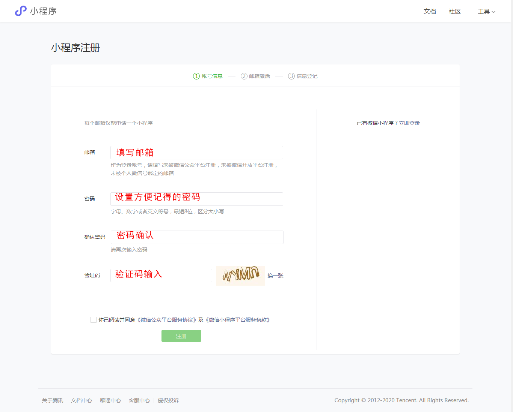Viewport: 513px width, 412px height.
Task: Click step 2 邮箱激活 indicator
Action: click(255, 76)
